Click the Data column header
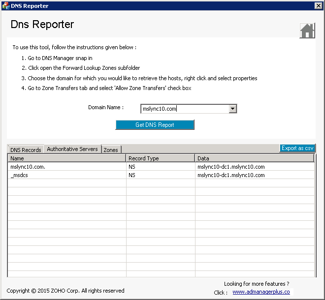 point(254,158)
